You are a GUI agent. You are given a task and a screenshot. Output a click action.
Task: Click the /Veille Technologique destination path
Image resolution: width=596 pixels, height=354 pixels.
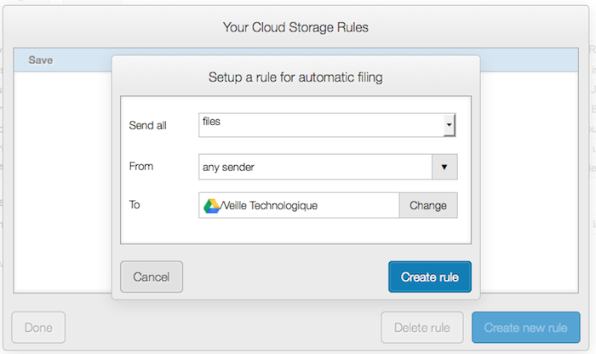(x=269, y=205)
